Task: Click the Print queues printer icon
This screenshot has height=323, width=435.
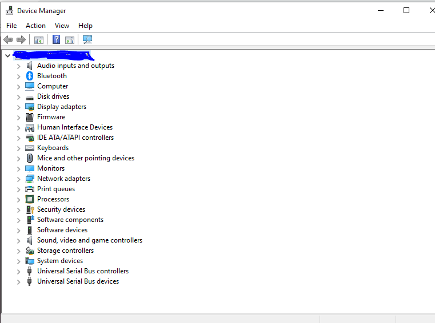Action: click(30, 189)
